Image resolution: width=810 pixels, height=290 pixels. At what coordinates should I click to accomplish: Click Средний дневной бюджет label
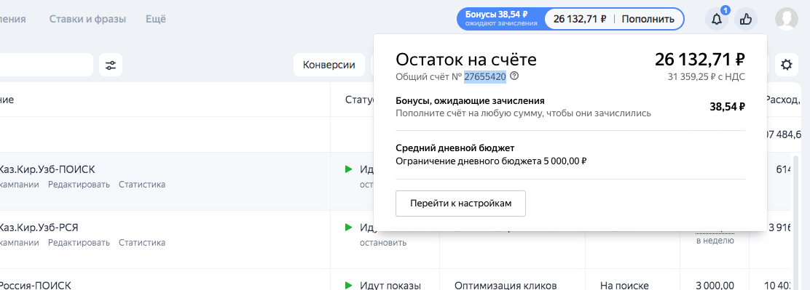point(455,148)
